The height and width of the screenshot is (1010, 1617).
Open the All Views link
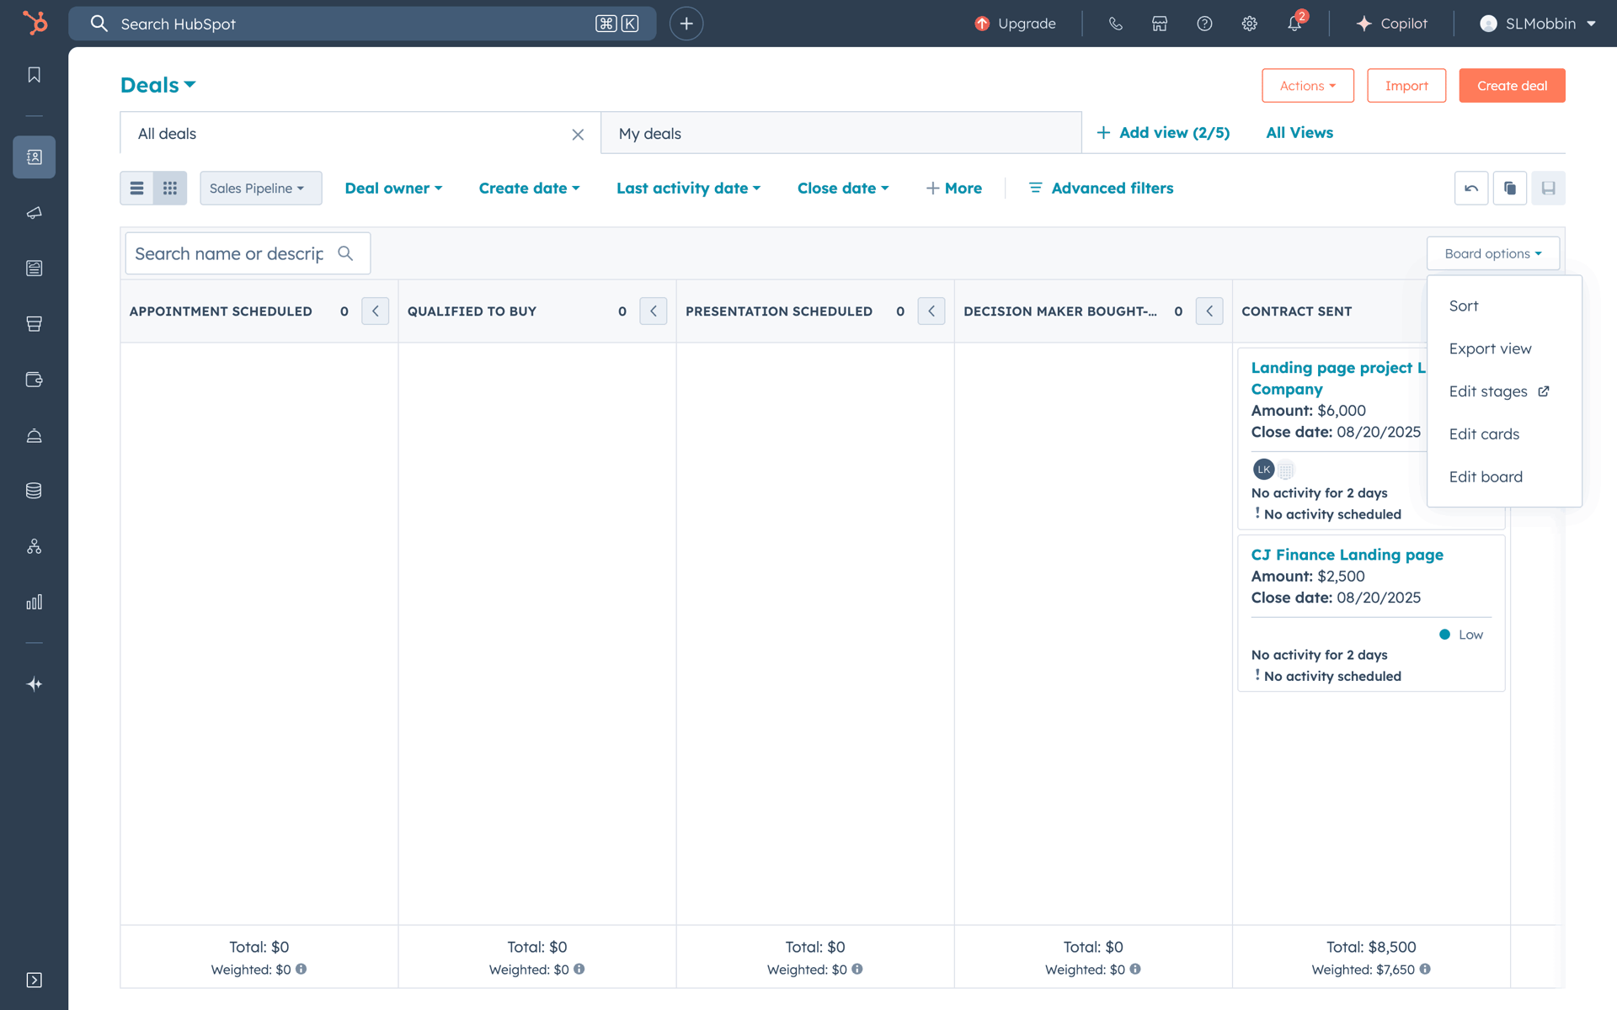[1299, 133]
